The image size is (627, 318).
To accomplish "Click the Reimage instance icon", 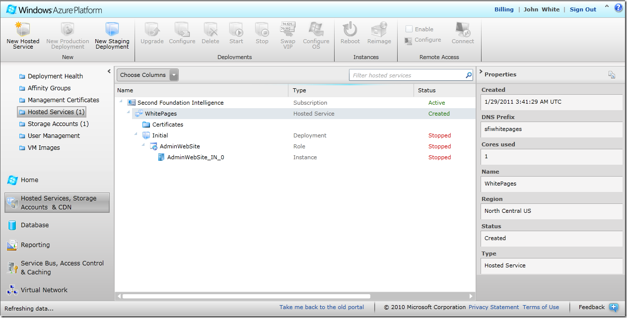I will 379,29.
